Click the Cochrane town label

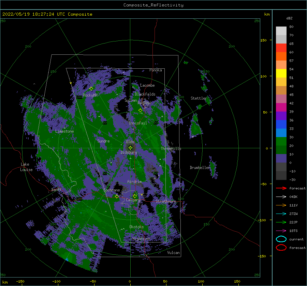point(112,190)
